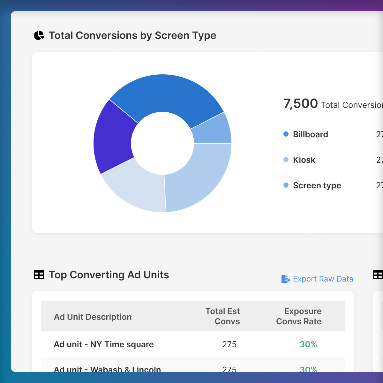Screen dimensions: 383x383
Task: Select the Ad unit - NY Time square row
Action: coord(104,344)
